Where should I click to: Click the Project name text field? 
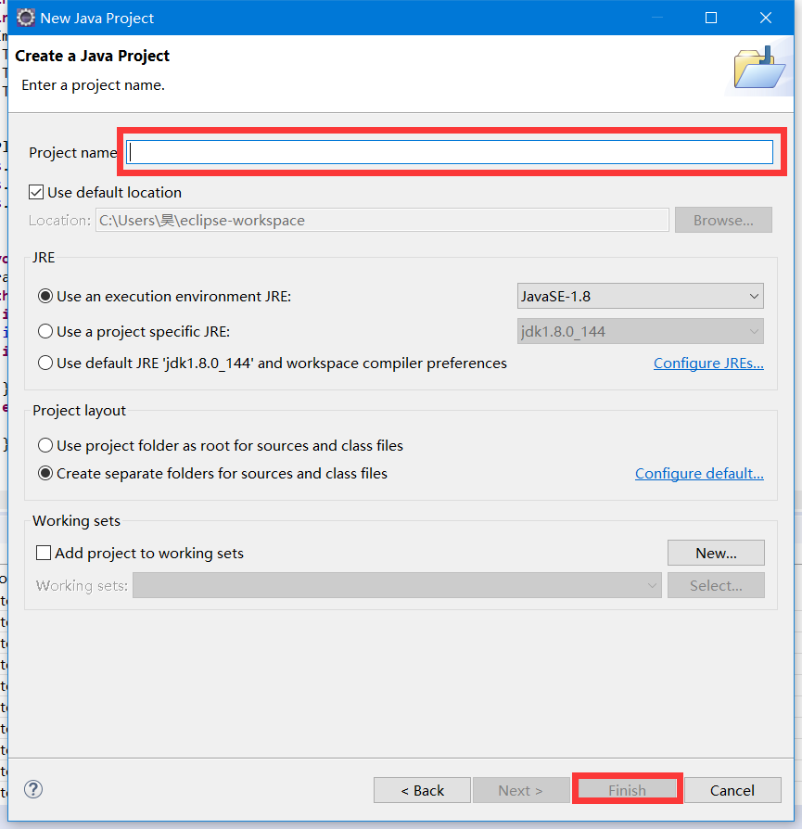pyautogui.click(x=450, y=152)
